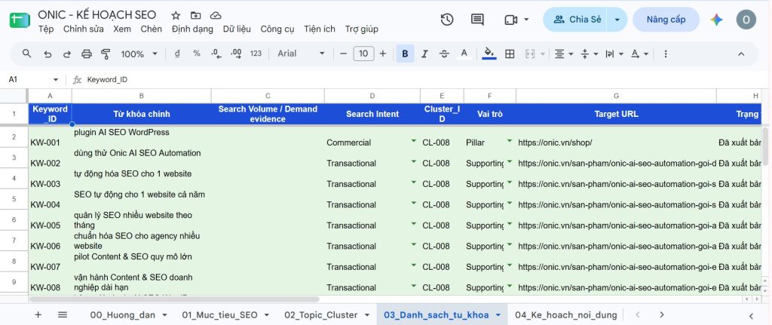Decrease the font size
772x325 pixels.
pos(344,54)
